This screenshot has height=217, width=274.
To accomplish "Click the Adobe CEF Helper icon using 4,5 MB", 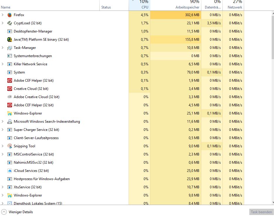I will pyautogui.click(x=10, y=105).
